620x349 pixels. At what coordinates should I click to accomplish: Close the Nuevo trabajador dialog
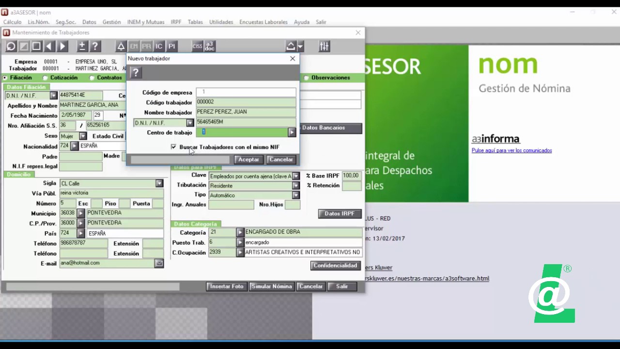click(293, 58)
